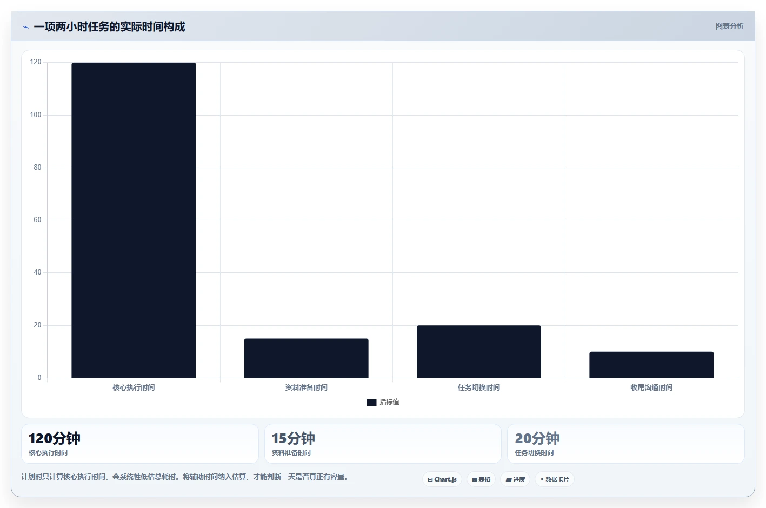Toggle the 指标值 legend swatch

pyautogui.click(x=371, y=402)
